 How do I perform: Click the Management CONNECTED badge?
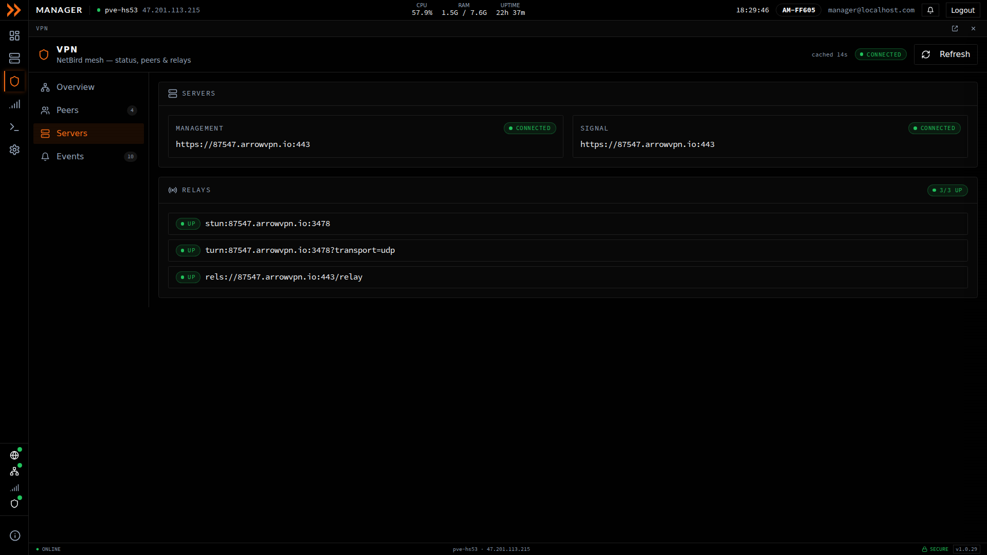tap(529, 128)
